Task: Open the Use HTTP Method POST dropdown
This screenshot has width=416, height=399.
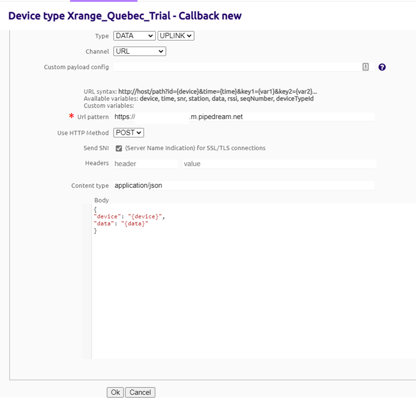Action: [129, 133]
